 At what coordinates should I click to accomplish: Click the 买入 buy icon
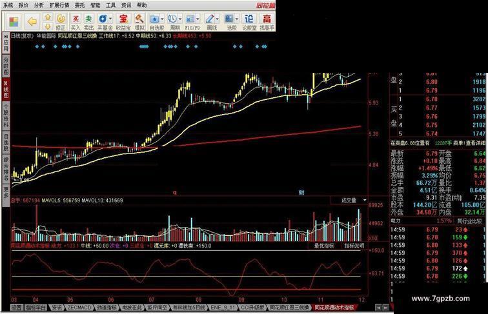coord(76,19)
